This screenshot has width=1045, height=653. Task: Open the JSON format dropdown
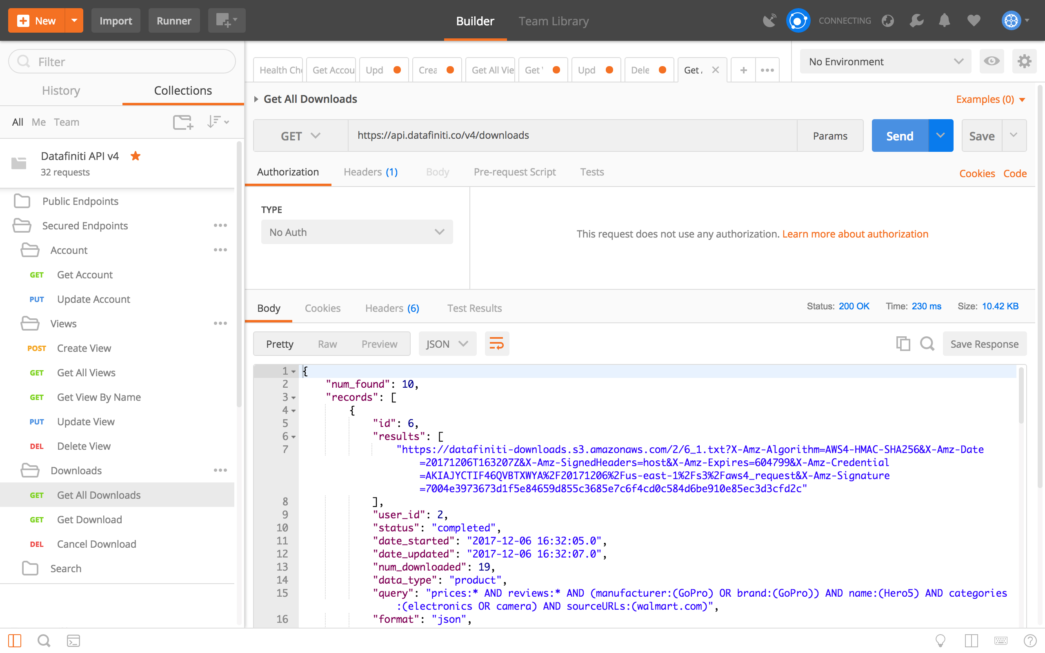click(447, 344)
